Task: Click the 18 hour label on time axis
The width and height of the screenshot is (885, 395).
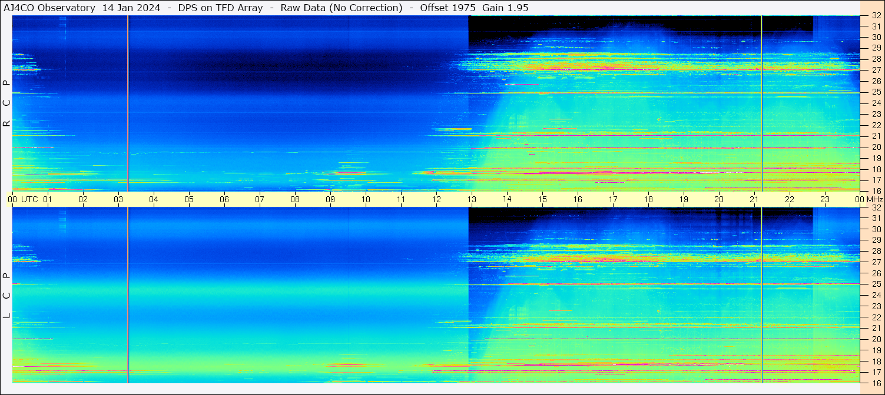Action: [x=648, y=199]
